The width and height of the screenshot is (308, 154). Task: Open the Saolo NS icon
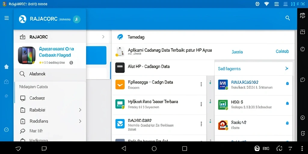pyautogui.click(x=223, y=125)
